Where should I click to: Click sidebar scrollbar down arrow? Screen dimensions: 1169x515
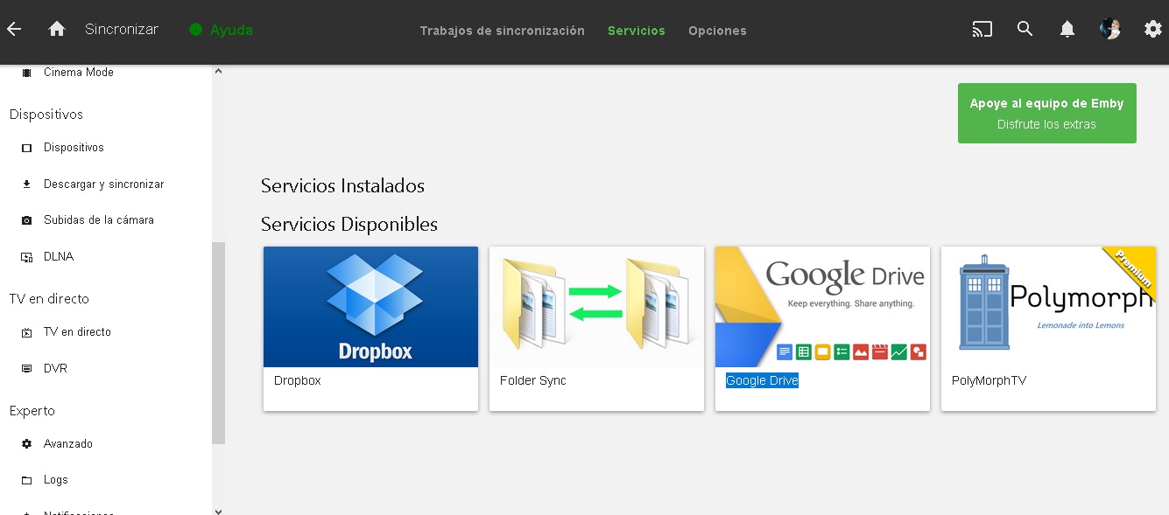(x=218, y=511)
